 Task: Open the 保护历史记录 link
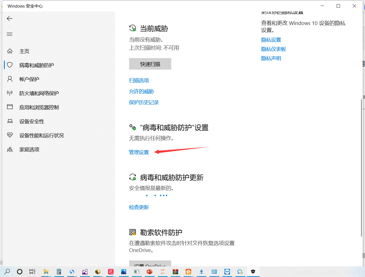point(144,102)
